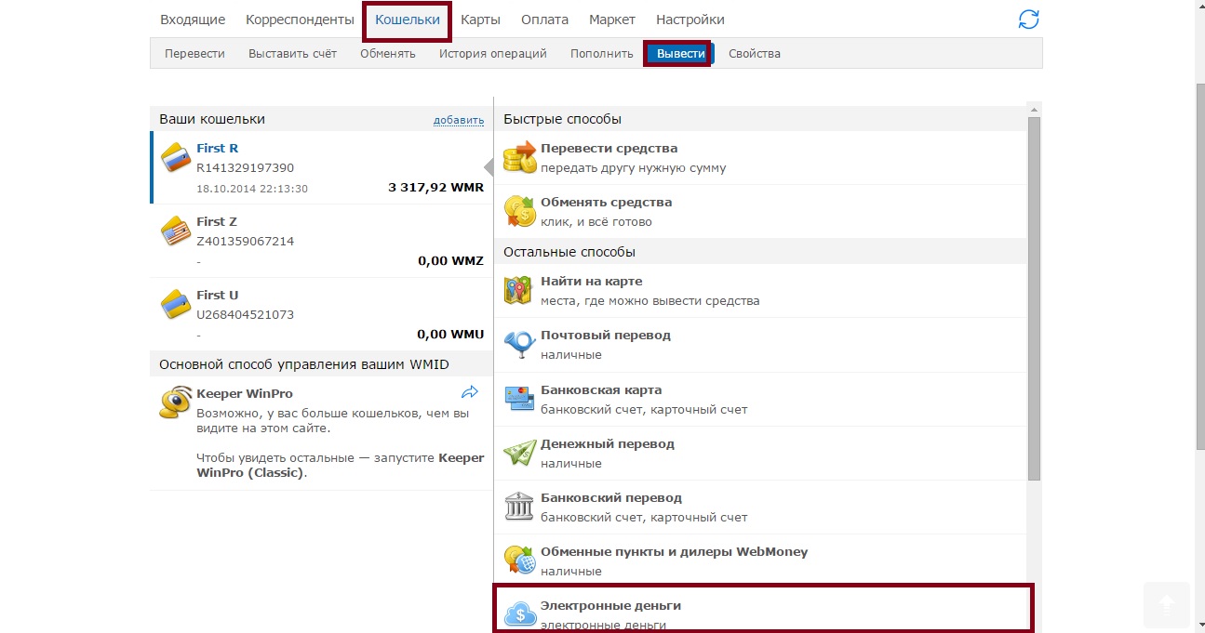This screenshot has width=1205, height=633.
Task: Click the methods list scrollbar thumb
Action: pyautogui.click(x=1034, y=298)
